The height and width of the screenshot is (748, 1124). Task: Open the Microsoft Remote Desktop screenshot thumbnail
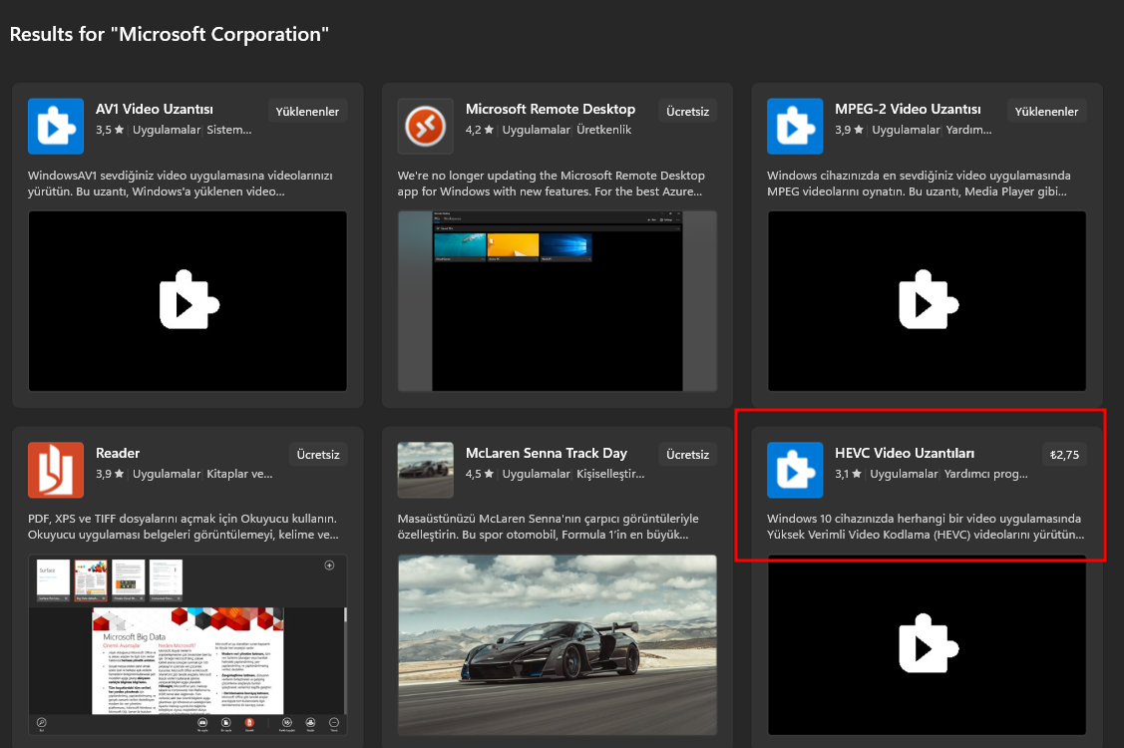point(558,301)
